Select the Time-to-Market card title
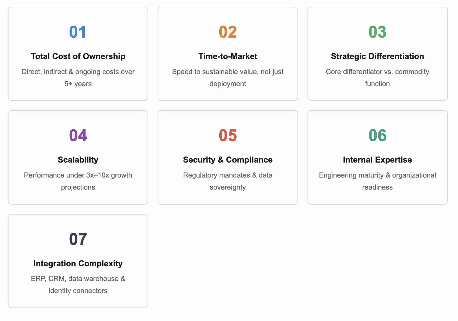The height and width of the screenshot is (321, 458). point(228,56)
